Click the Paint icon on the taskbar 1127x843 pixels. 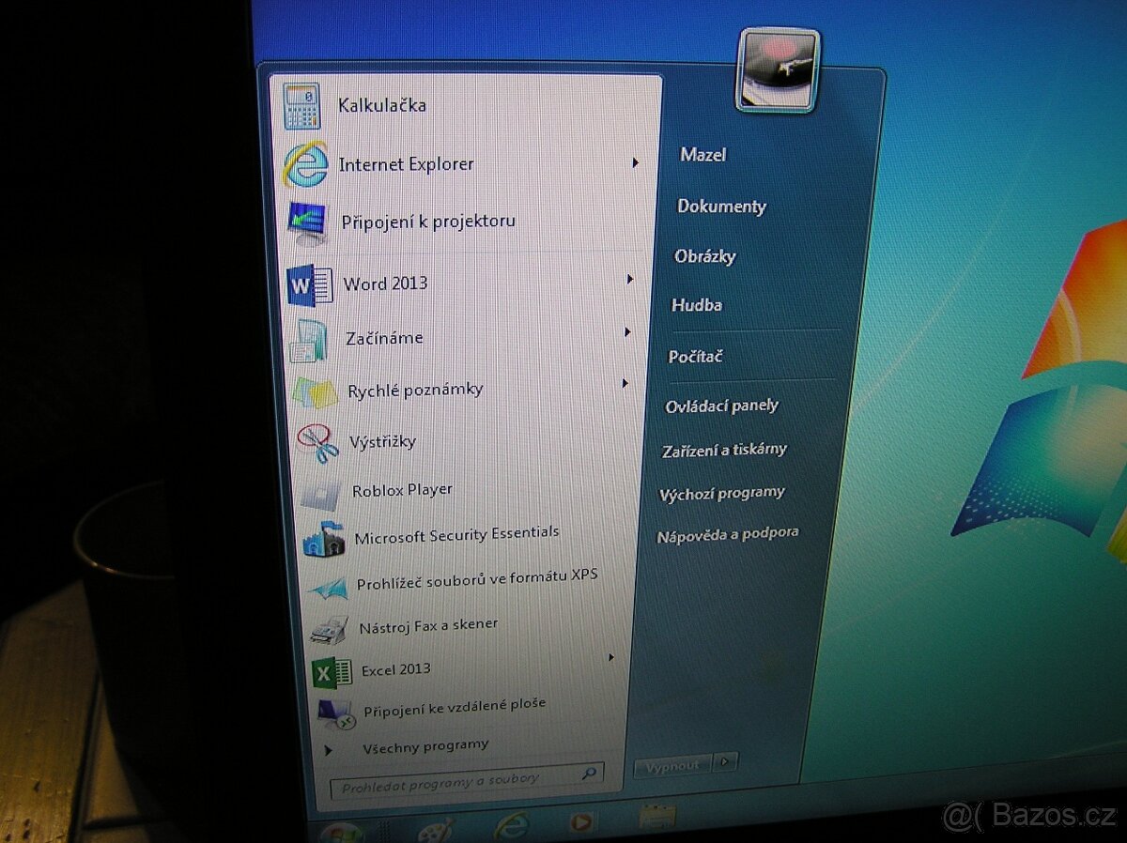click(x=434, y=828)
